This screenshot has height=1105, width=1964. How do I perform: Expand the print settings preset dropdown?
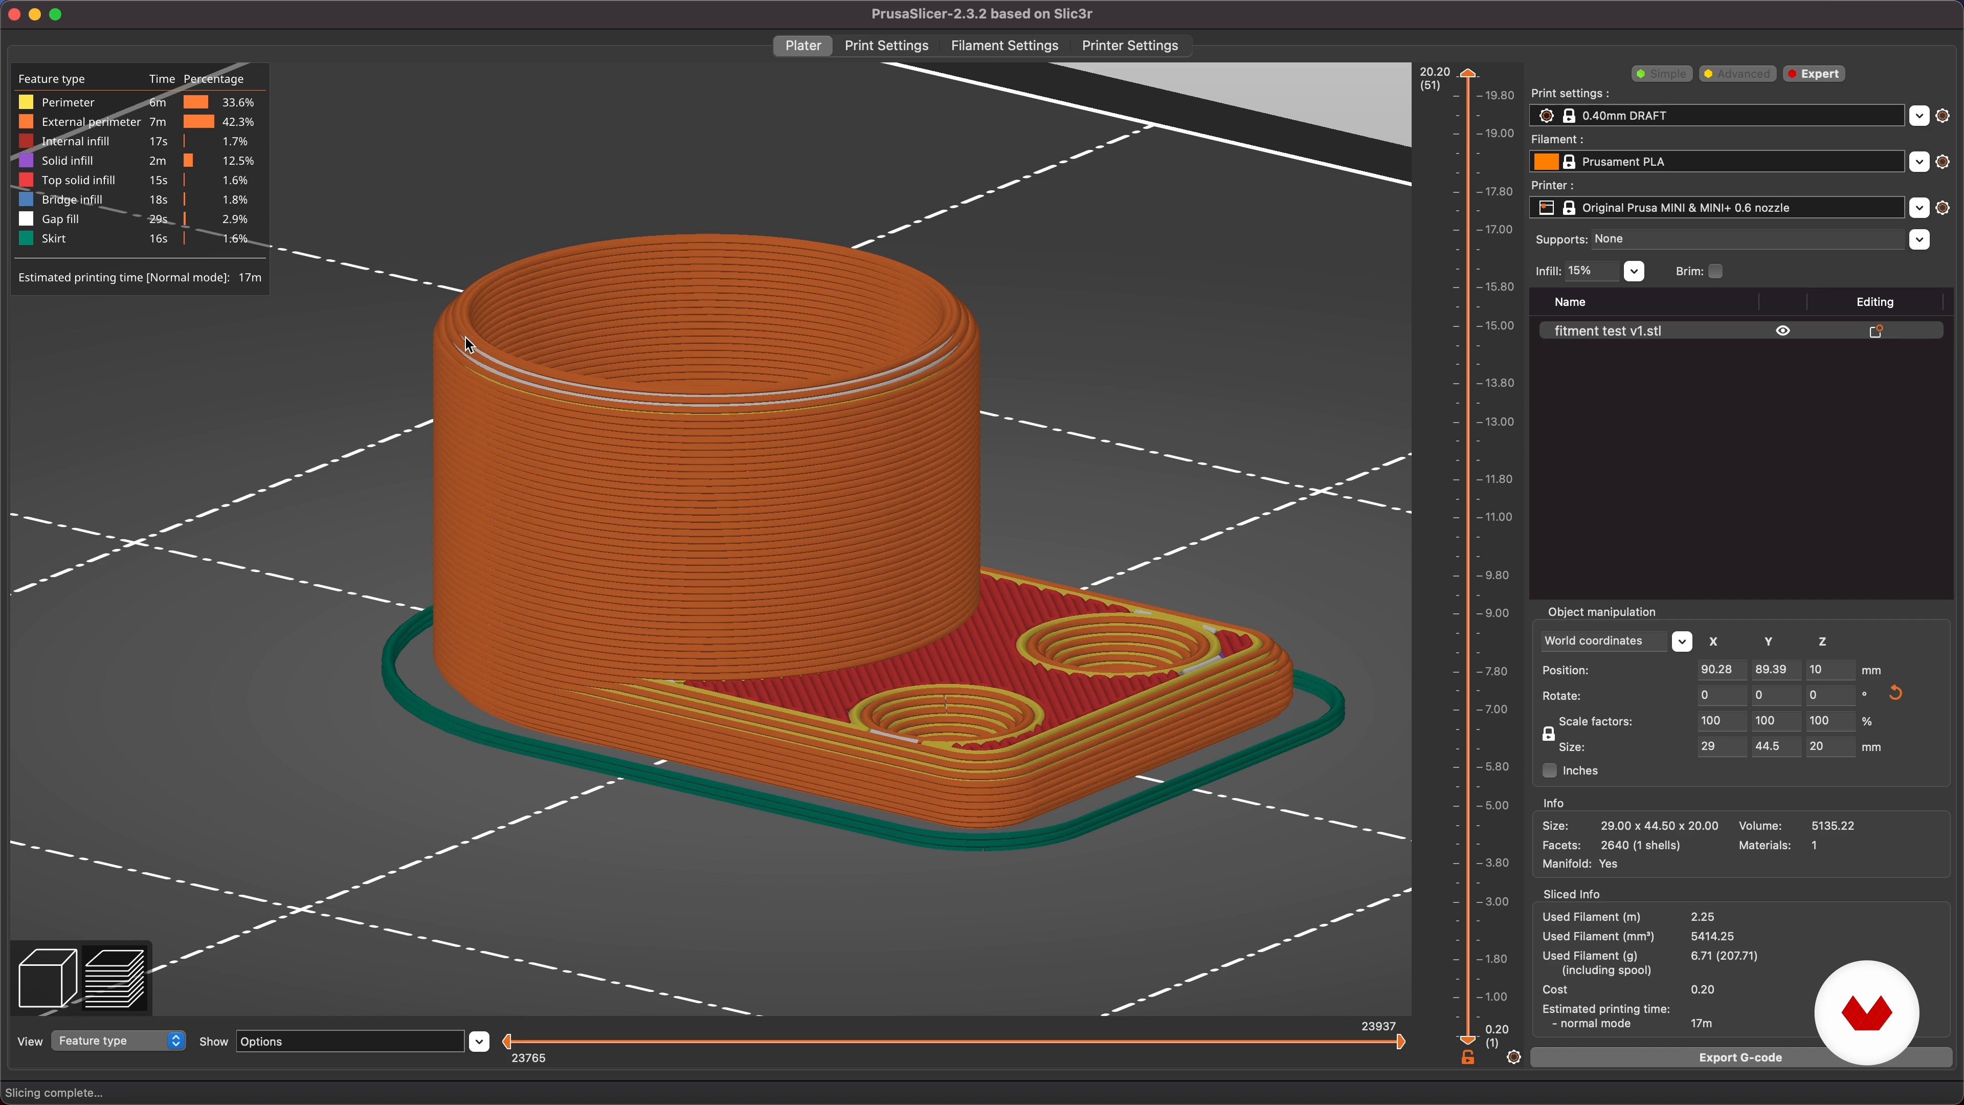coord(1919,116)
